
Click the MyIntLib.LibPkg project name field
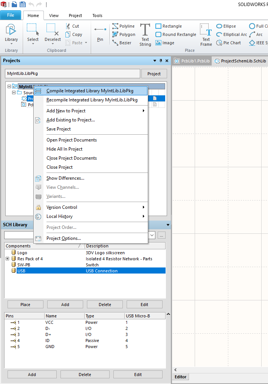tap(73, 73)
